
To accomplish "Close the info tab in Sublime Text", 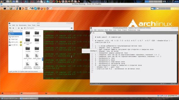I will (104, 33).
